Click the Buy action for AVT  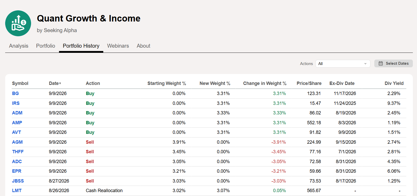click(90, 132)
